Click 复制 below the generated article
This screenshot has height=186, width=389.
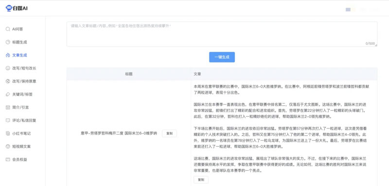[x=201, y=180]
